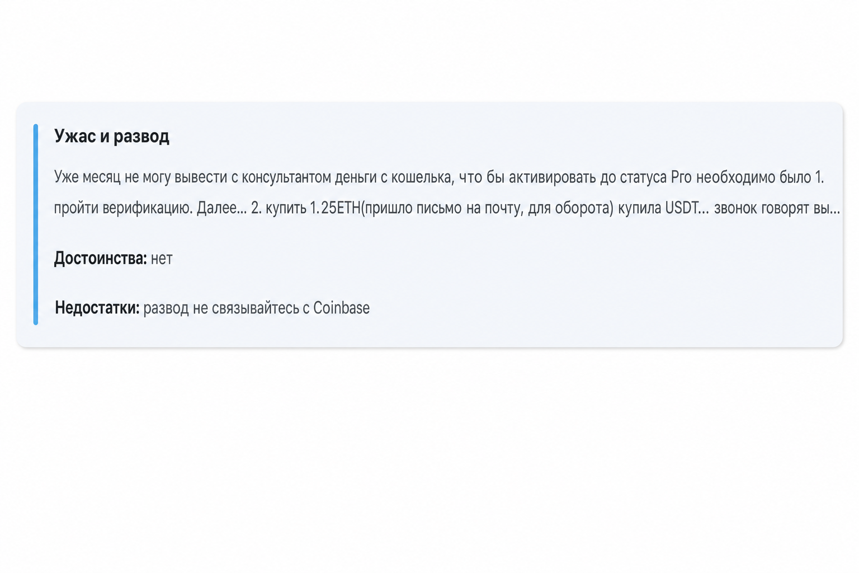Click the blue accent bar beside the review
The width and height of the screenshot is (859, 573).
tap(36, 224)
